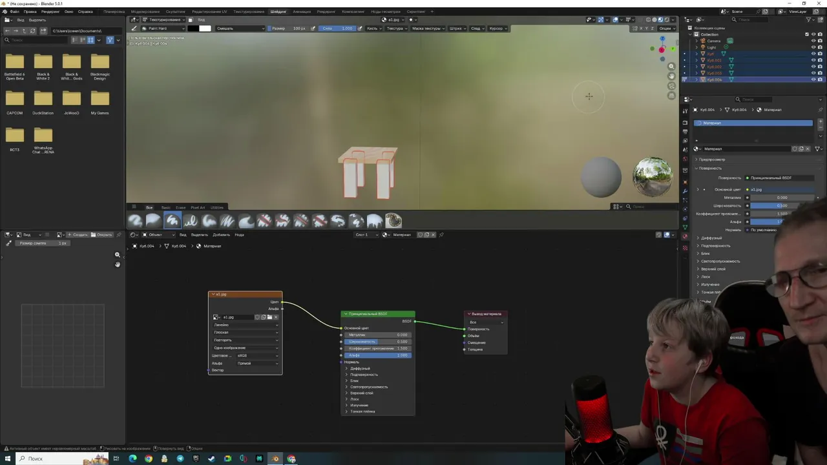Toggle visibility eye of Куб.002
Screen dimensions: 827x465
click(x=813, y=67)
